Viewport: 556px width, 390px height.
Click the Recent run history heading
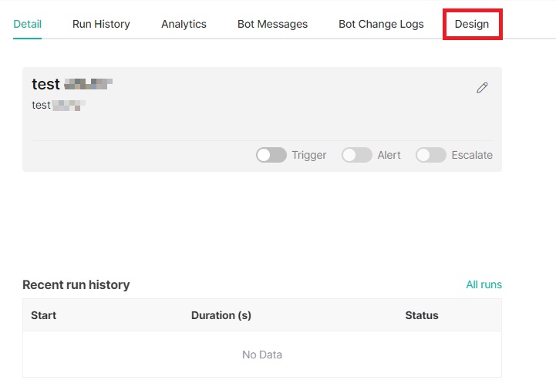pos(76,284)
